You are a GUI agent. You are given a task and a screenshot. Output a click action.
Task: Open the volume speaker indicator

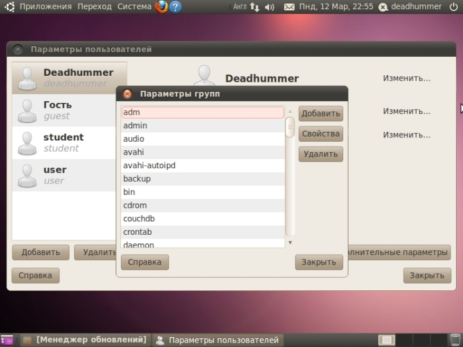[269, 7]
